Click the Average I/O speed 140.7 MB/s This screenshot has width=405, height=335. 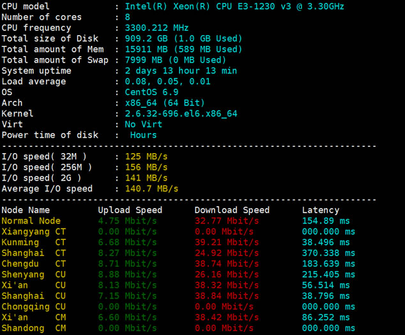pyautogui.click(x=151, y=189)
